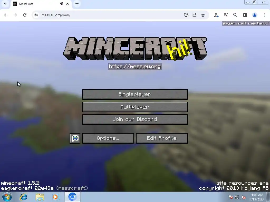This screenshot has height=202, width=270.
Task: Click the language globe icon button
Action: (x=75, y=138)
